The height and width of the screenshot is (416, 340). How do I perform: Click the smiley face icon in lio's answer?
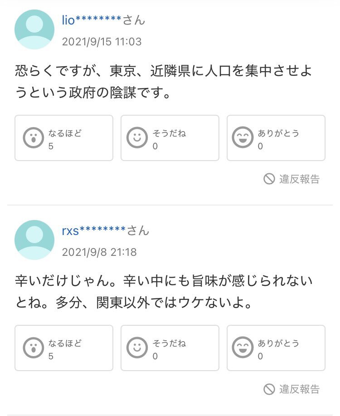coord(137,137)
